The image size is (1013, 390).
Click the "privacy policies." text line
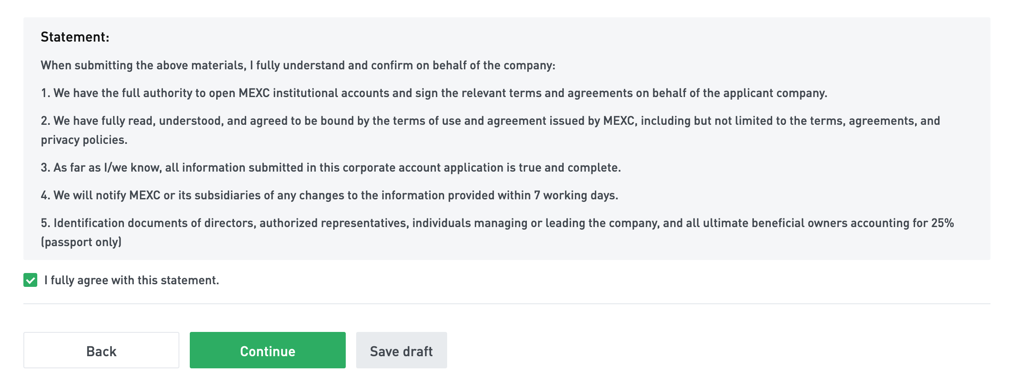click(84, 140)
